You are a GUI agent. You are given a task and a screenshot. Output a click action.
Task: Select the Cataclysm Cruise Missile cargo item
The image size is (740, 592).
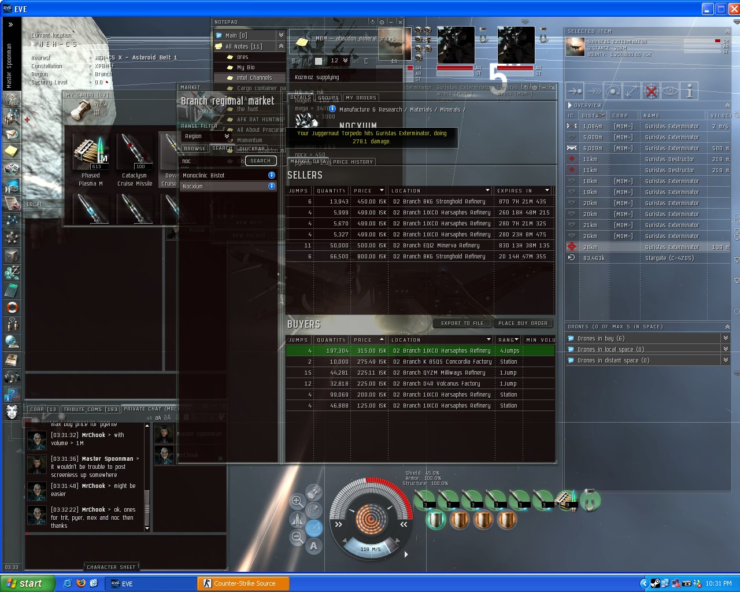coord(135,160)
